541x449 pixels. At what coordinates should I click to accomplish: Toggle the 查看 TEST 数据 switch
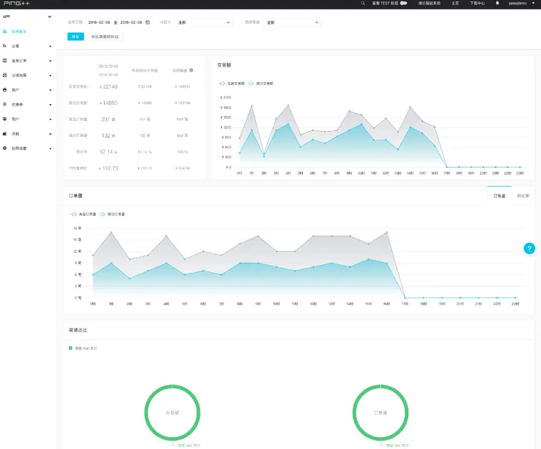point(403,3)
